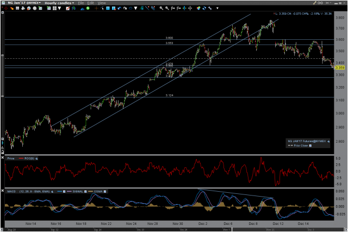Select the parallel channel lines tool

point(153,8)
